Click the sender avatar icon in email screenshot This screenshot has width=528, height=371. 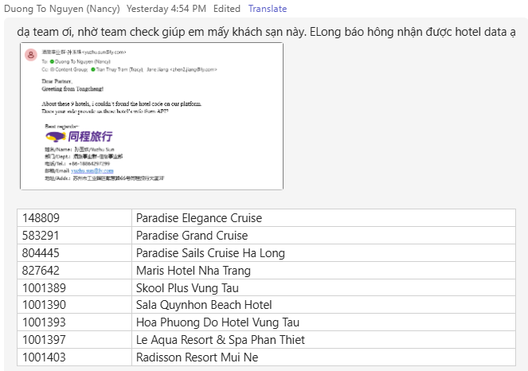30,55
